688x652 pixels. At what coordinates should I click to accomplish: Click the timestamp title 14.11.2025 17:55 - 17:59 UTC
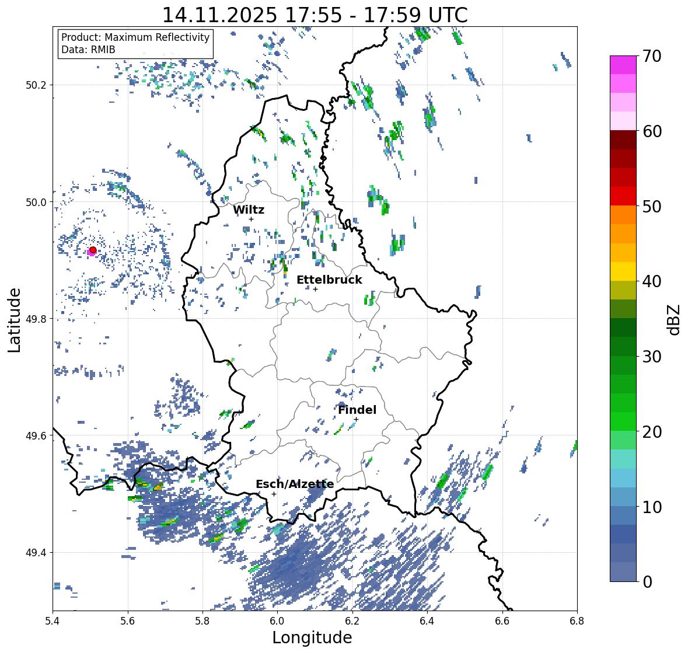click(315, 15)
